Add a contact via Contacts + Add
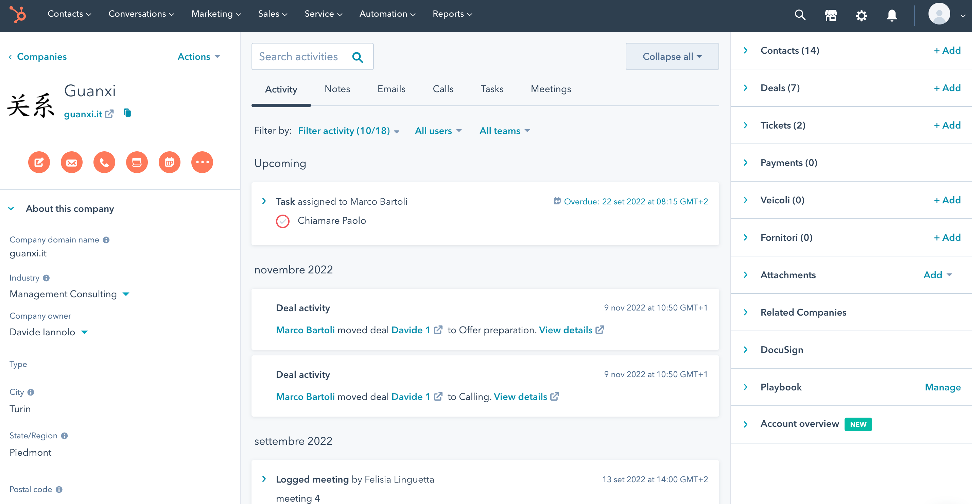The image size is (972, 504). (947, 51)
